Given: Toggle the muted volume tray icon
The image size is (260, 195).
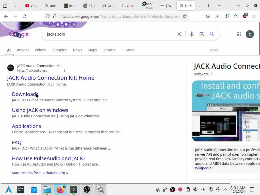Looking at the screenshot, I should (196, 189).
